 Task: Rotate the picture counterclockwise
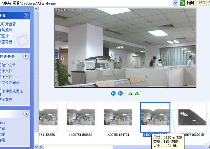click(137, 94)
